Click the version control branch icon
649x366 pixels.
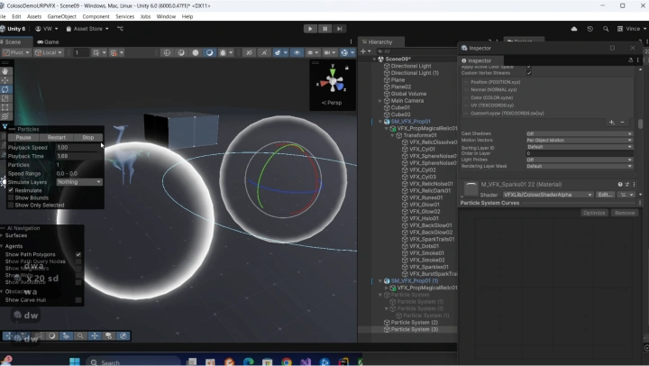pos(120,29)
